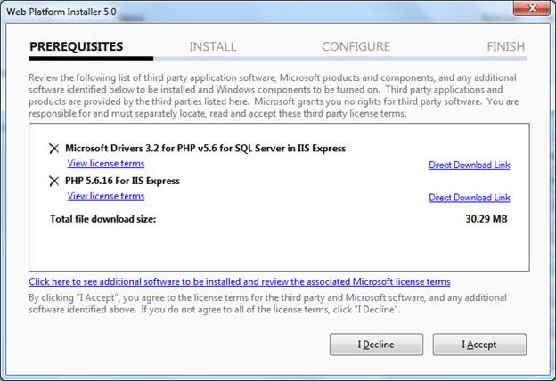Click the 30.29 MB download size value
The width and height of the screenshot is (556, 381).
pos(487,218)
